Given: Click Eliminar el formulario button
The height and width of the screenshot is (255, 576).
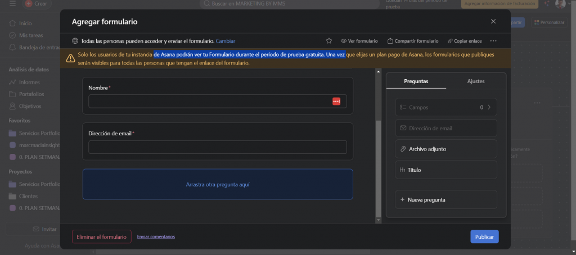Looking at the screenshot, I should (x=102, y=236).
